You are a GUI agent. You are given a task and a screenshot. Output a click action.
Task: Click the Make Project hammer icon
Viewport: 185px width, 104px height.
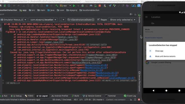pyautogui.click(x=57, y=6)
